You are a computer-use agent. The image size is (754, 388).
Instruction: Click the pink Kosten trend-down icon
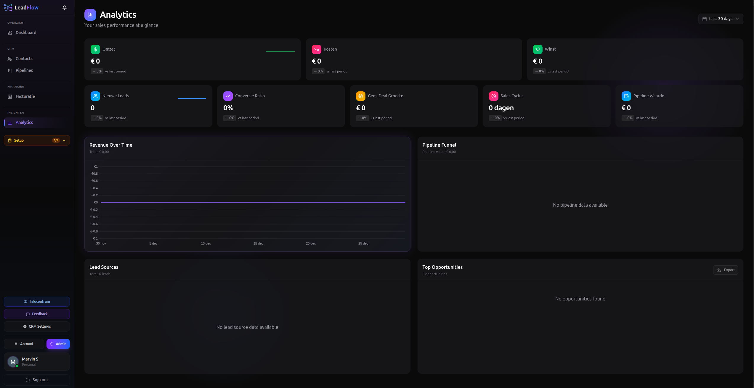point(316,49)
